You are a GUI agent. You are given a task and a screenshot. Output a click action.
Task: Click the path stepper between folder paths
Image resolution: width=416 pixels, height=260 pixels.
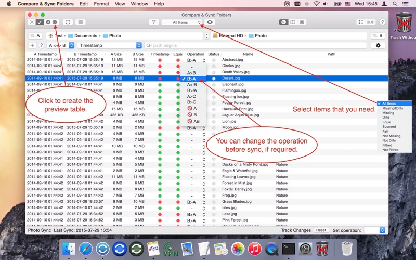(206, 36)
